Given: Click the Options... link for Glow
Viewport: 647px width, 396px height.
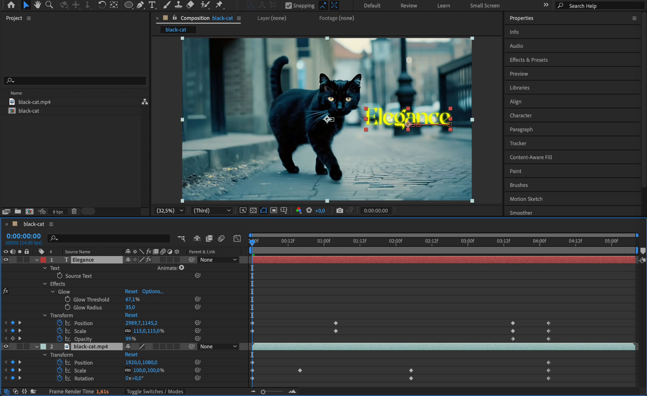Looking at the screenshot, I should 153,291.
